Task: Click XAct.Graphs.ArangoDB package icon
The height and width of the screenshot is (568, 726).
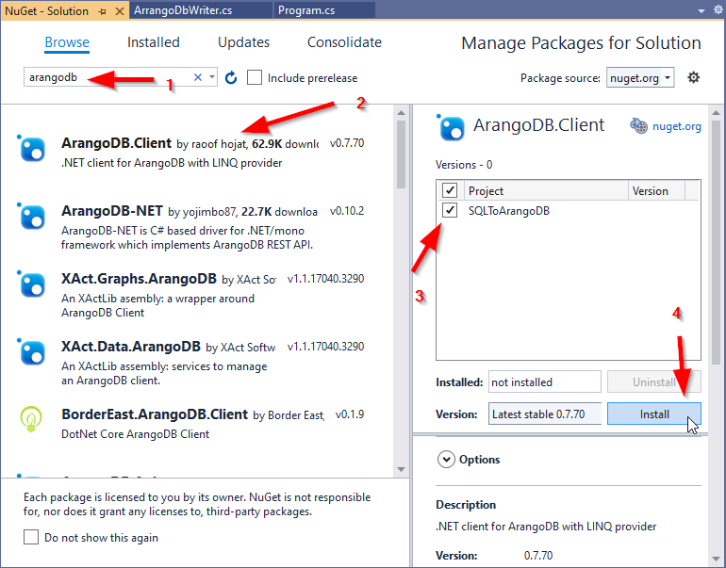Action: pyautogui.click(x=32, y=284)
